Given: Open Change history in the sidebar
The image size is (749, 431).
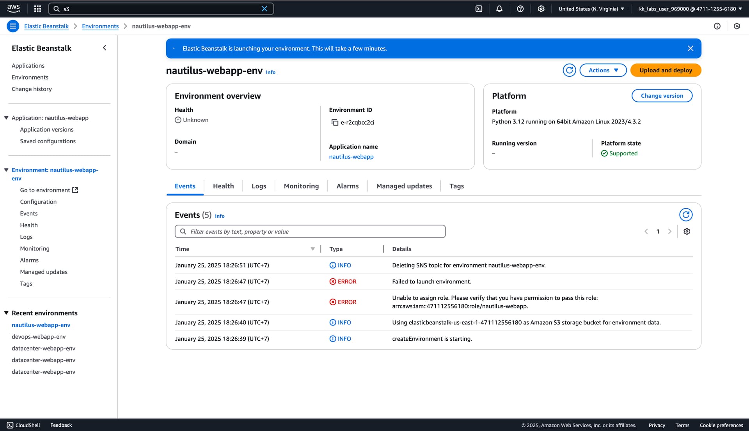Looking at the screenshot, I should [32, 89].
